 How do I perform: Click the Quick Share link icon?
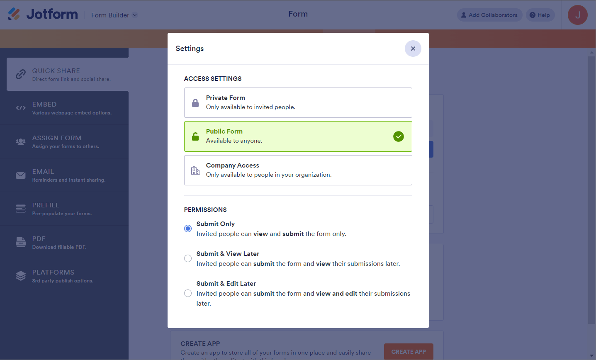(21, 74)
